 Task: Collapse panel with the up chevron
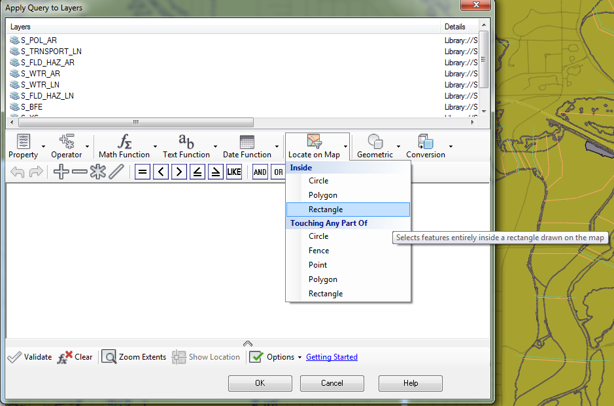click(247, 343)
